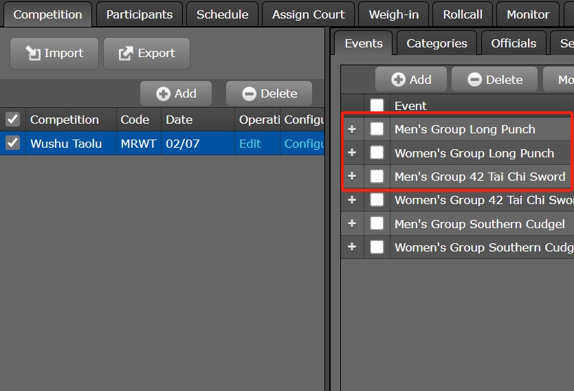Tick the Women's Group Long Punch checkbox
The height and width of the screenshot is (391, 574).
point(377,153)
